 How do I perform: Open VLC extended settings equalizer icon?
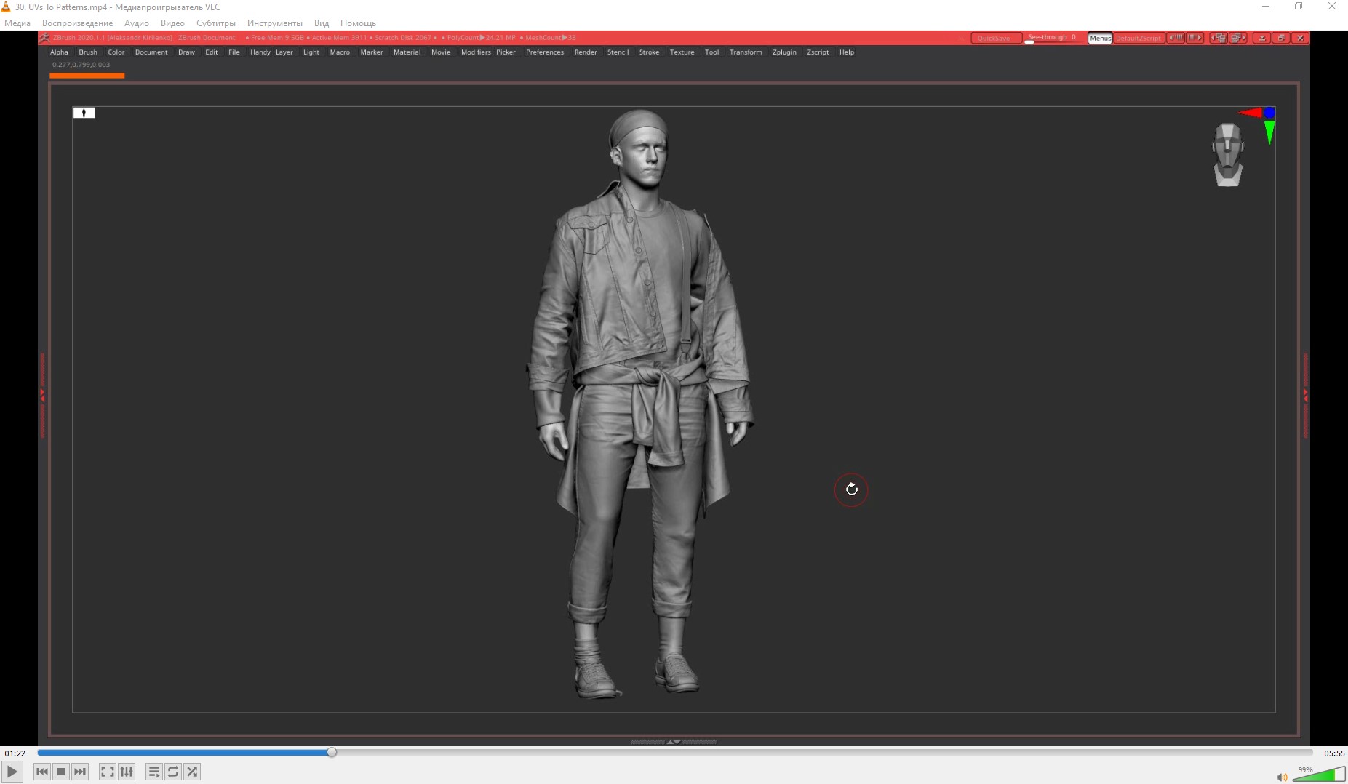127,772
